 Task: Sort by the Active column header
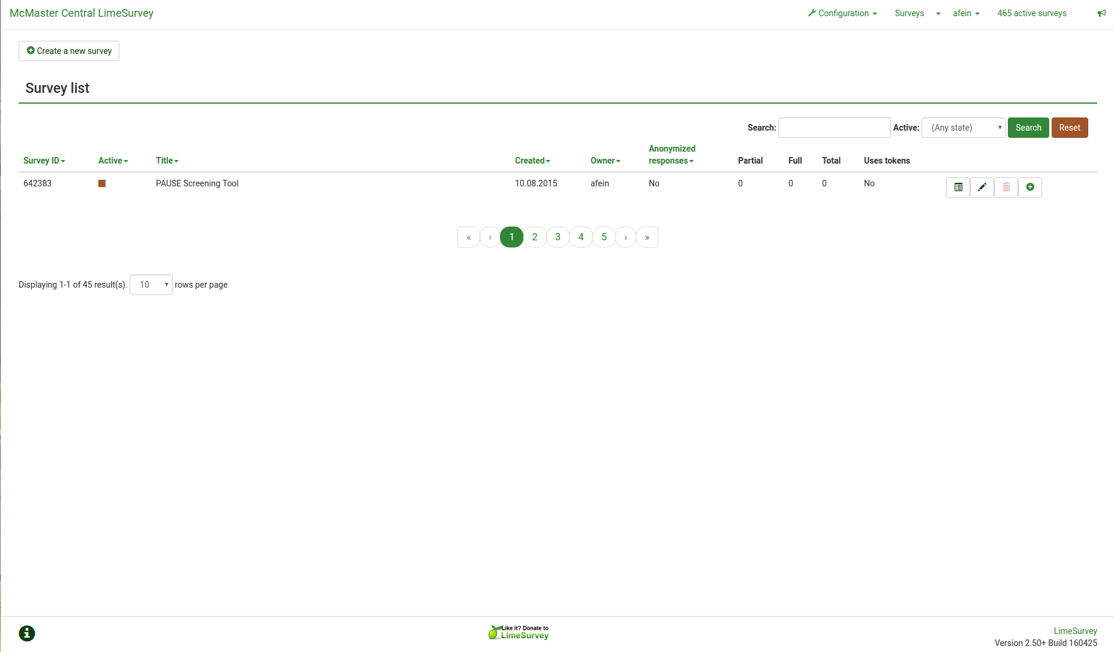point(113,161)
